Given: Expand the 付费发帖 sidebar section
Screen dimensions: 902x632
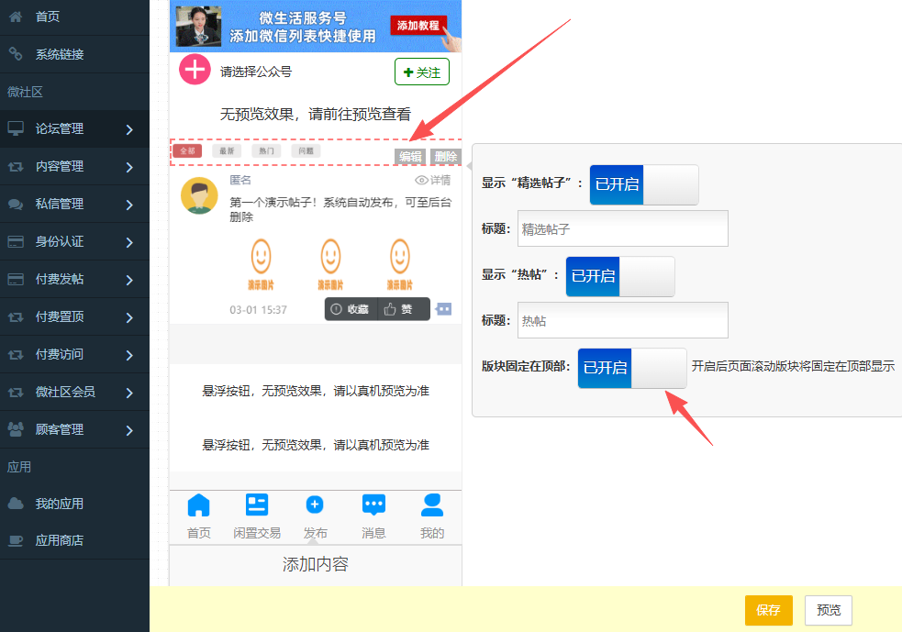Looking at the screenshot, I should pyautogui.click(x=74, y=279).
